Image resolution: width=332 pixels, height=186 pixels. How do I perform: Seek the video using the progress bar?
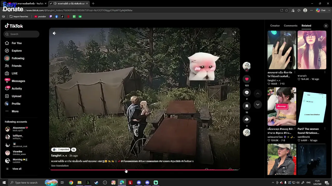click(144, 170)
